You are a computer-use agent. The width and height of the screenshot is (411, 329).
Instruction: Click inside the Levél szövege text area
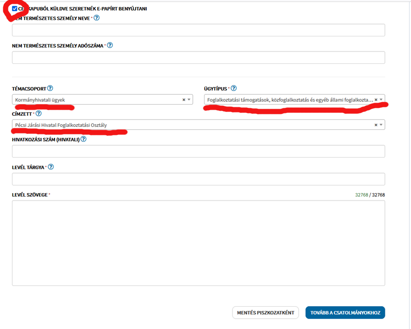[x=198, y=243]
